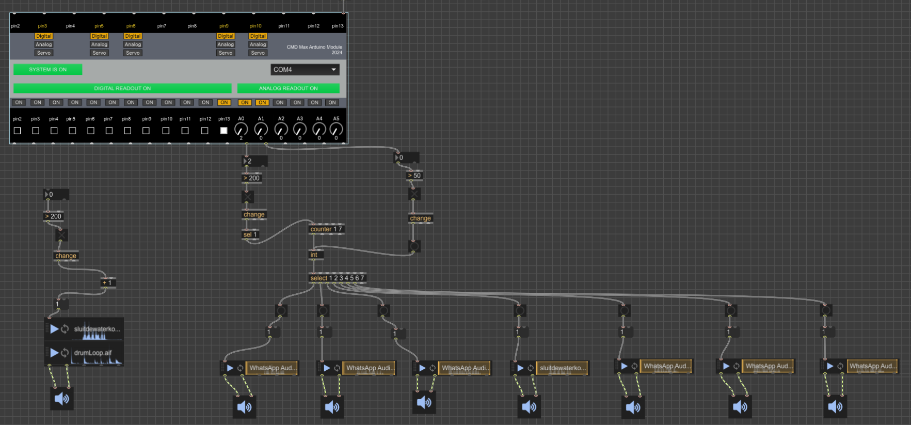This screenshot has width=911, height=425.
Task: Play the rightmost WhatsApp Aud clip
Action: [x=830, y=366]
